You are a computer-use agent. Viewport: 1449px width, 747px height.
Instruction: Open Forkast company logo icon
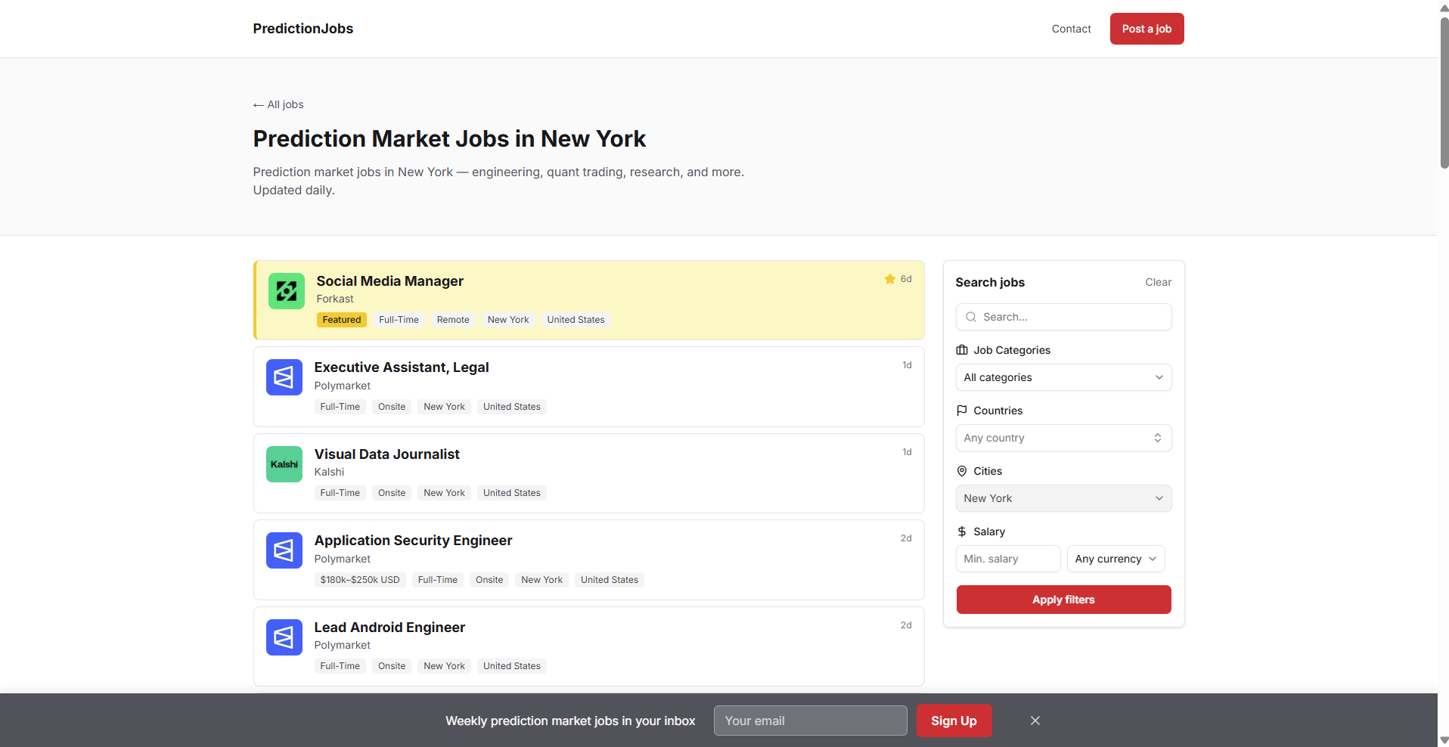tap(287, 291)
